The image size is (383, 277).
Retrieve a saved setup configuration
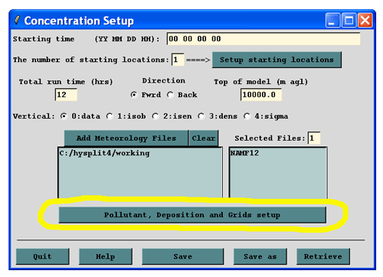(x=323, y=256)
